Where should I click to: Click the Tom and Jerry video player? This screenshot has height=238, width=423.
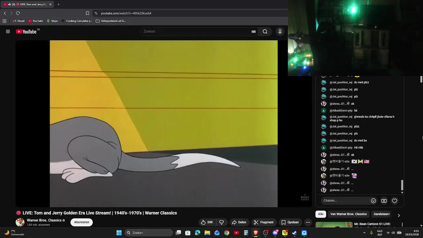point(164,124)
